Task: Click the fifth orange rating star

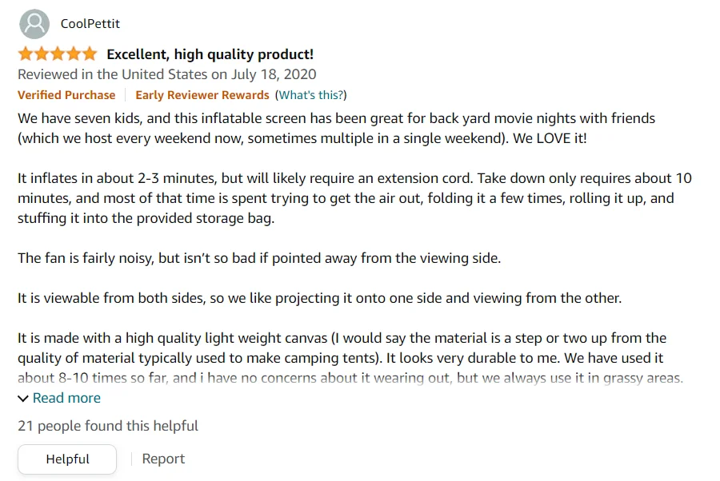Action: pos(89,54)
